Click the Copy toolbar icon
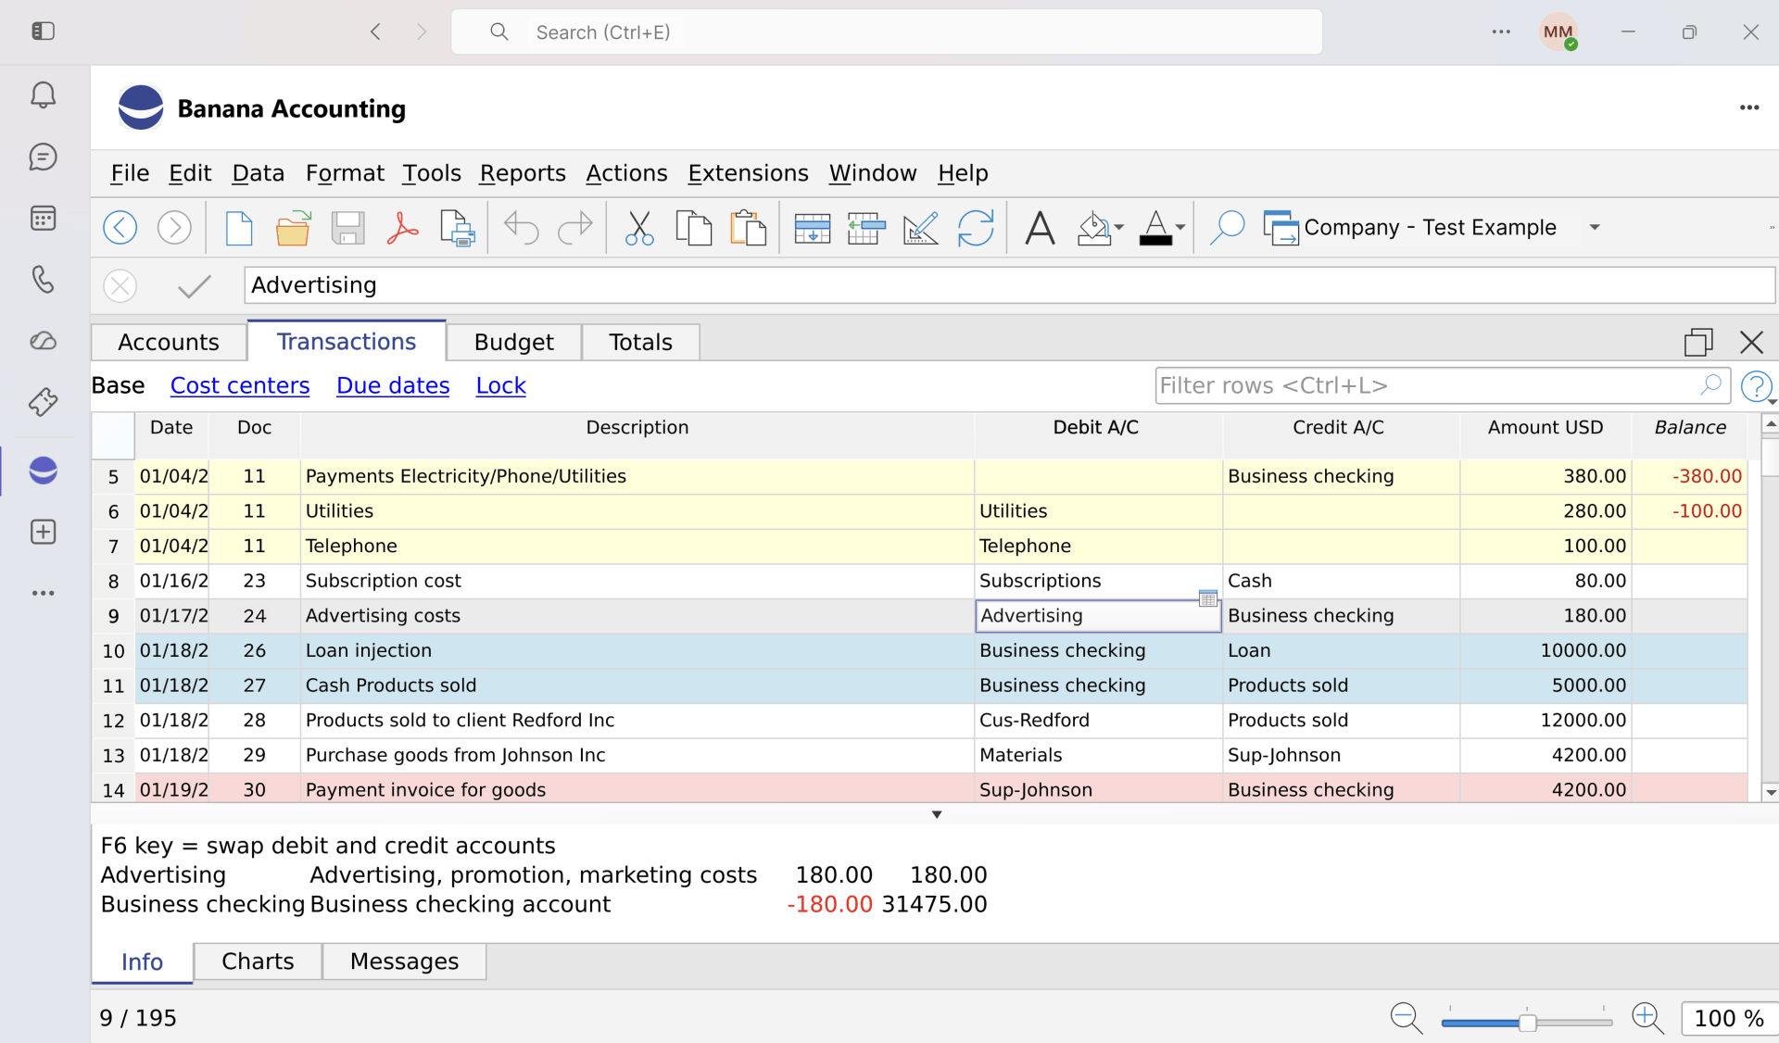This screenshot has height=1043, width=1779. pyautogui.click(x=694, y=228)
